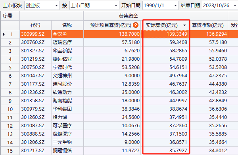Sort by the 名称 column header
The image size is (238, 155).
(67, 25)
